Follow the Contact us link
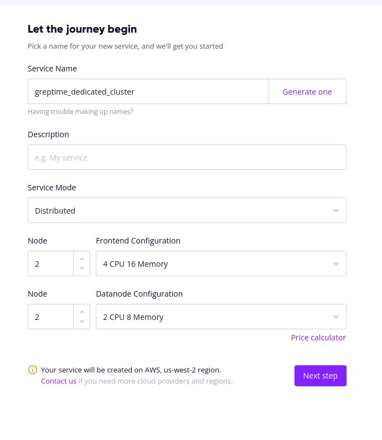Viewport: 382px width, 440px height. click(x=59, y=381)
